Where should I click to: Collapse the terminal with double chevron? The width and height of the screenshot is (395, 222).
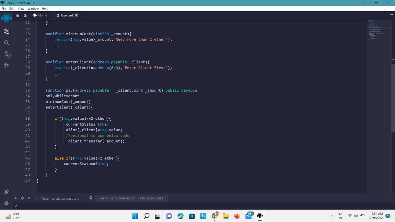tap(16, 198)
